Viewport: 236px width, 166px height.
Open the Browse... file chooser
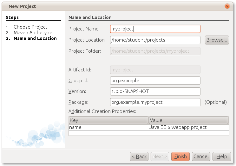pyautogui.click(x=217, y=40)
